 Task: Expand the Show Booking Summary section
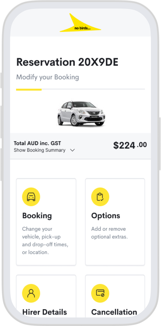tap(40, 150)
